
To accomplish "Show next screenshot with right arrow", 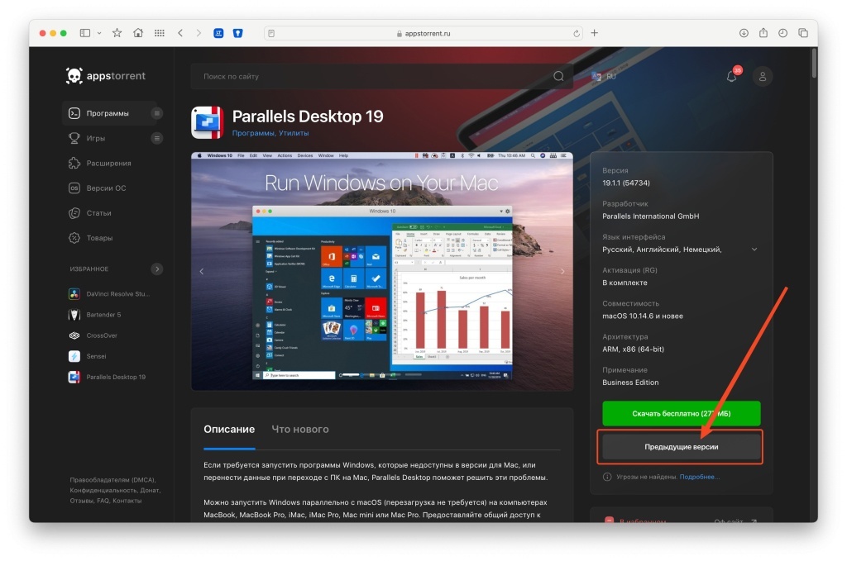I will 562,271.
